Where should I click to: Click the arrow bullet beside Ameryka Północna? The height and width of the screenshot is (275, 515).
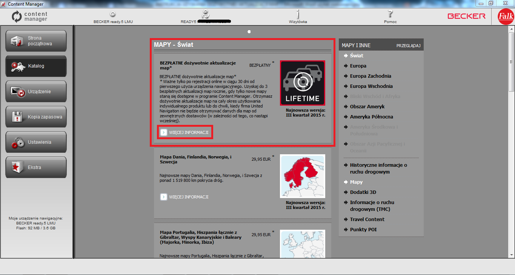pos(346,117)
